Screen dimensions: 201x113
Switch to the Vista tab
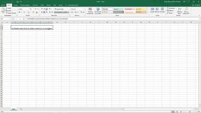[x=55, y=5]
